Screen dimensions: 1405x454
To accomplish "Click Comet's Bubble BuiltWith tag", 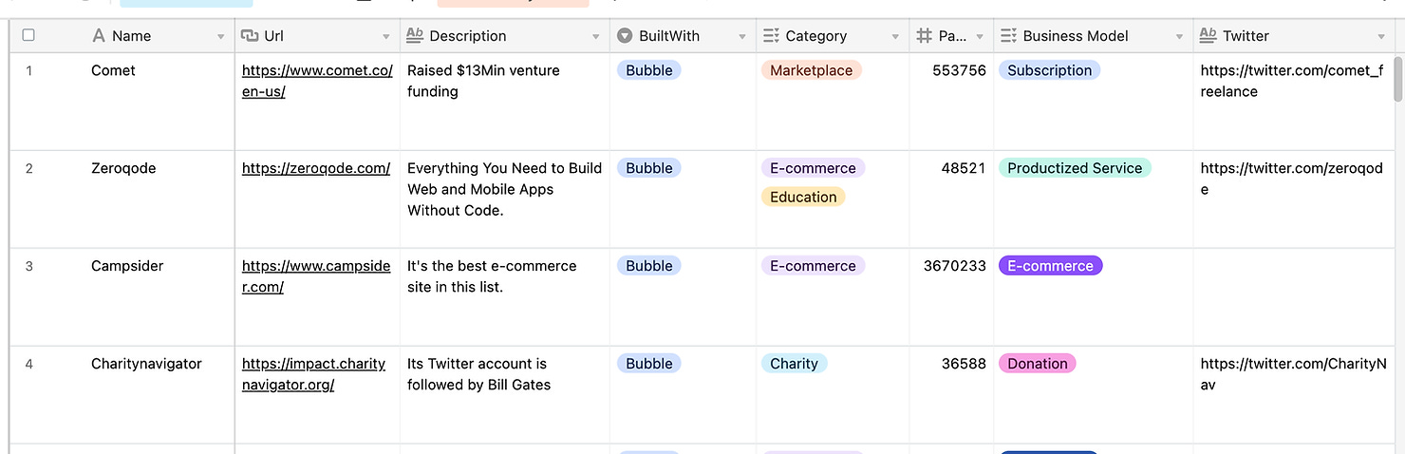I will pyautogui.click(x=649, y=70).
